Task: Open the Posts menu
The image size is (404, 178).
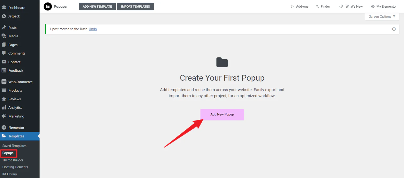Action: 20,28
